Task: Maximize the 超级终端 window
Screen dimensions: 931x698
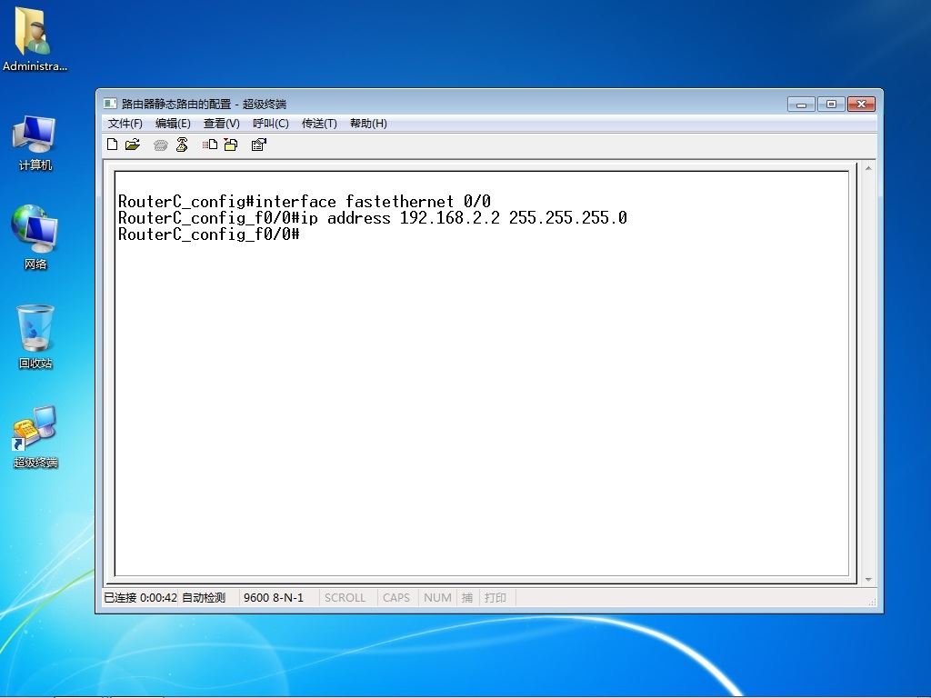Action: 831,105
